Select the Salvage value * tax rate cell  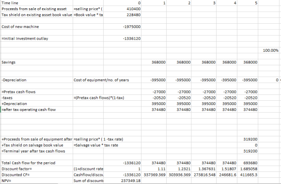pos(96,145)
